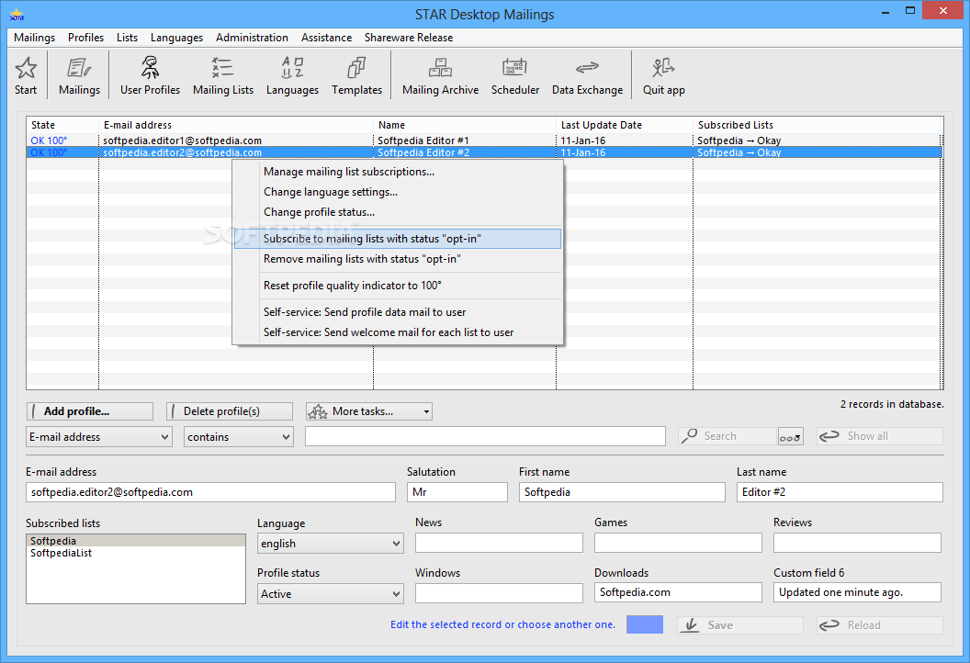Image resolution: width=970 pixels, height=663 pixels.
Task: Open the Languages toolbar icon
Action: click(x=292, y=75)
